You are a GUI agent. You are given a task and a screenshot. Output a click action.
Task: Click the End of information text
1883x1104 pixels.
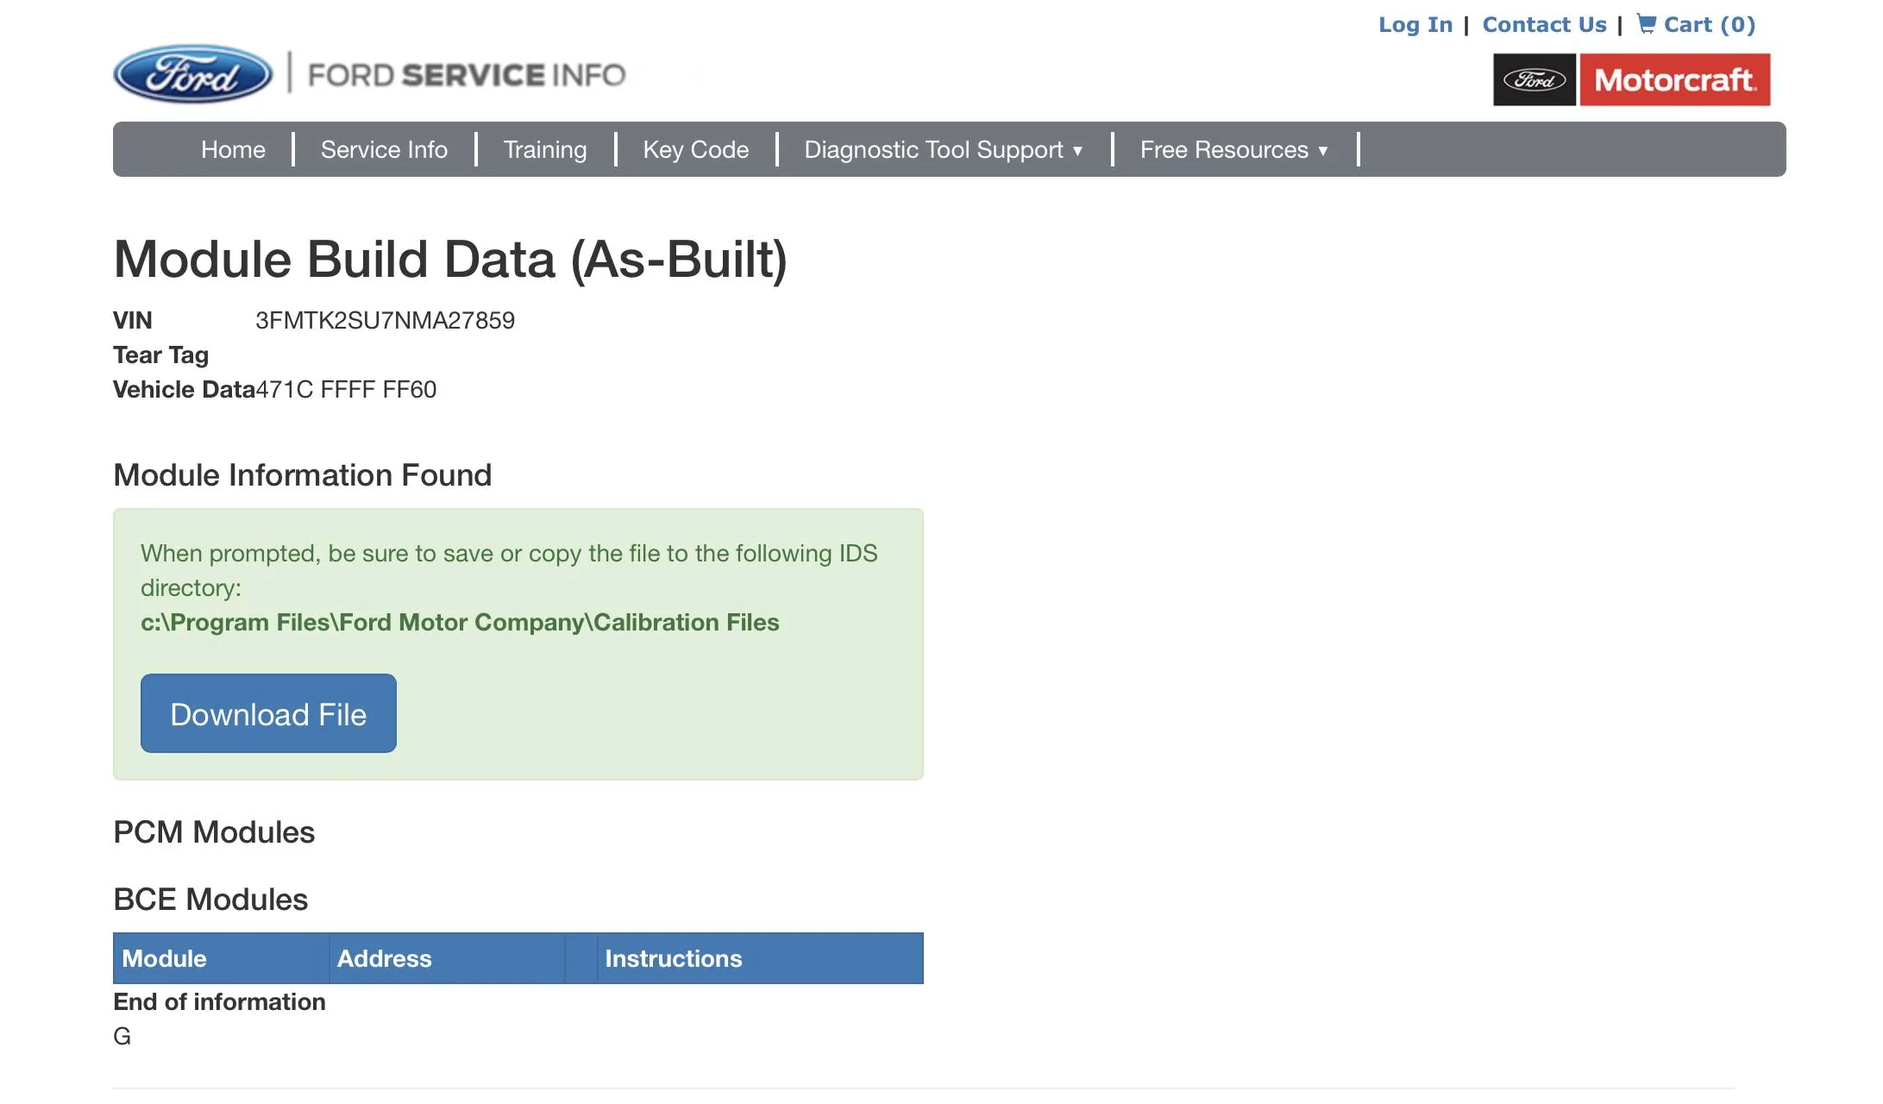(219, 1001)
